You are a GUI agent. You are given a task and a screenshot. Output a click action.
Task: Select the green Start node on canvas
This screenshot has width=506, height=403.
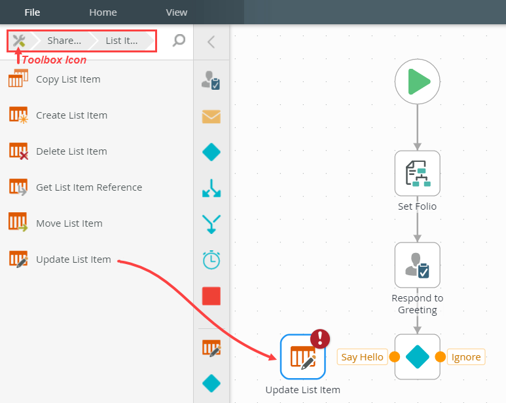coord(417,81)
